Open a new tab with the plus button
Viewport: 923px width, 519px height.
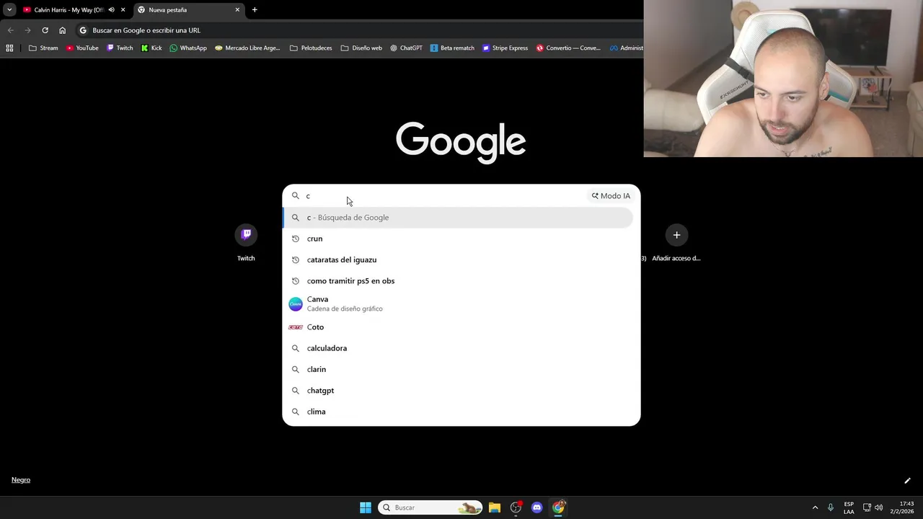pos(255,10)
